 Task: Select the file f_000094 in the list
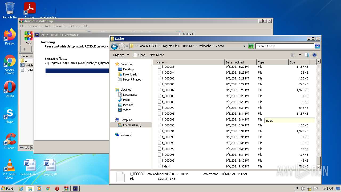[168, 131]
